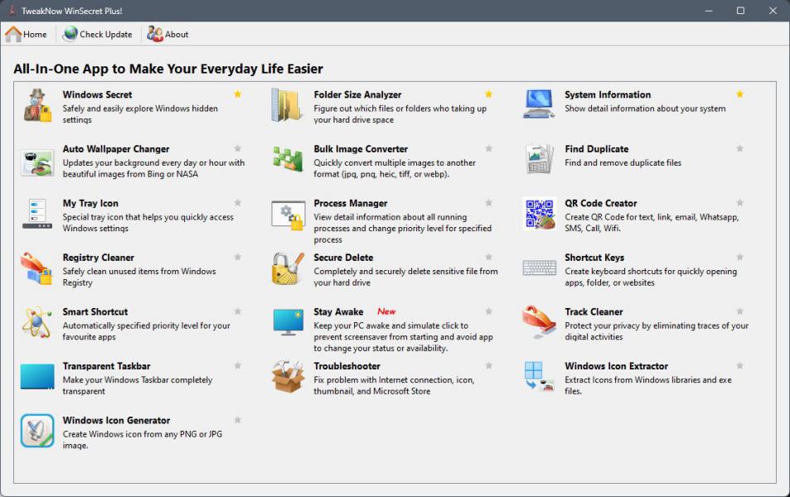Click the Registry Cleaner icon
790x497 pixels.
36,268
